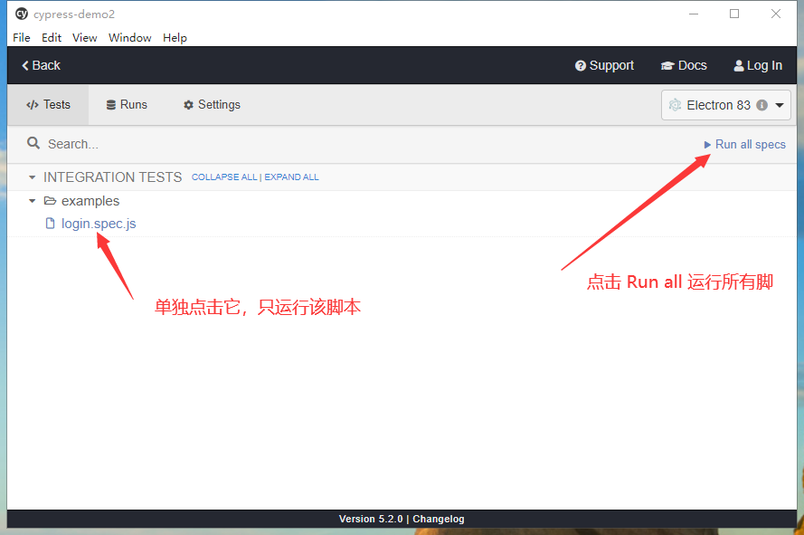The image size is (804, 535).
Task: Open the Window menu
Action: tap(129, 37)
